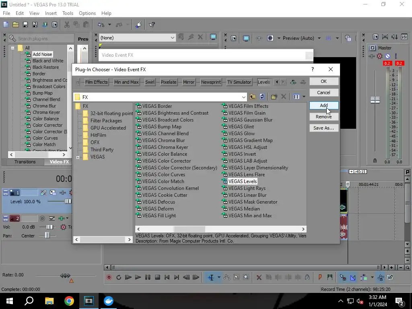The image size is (412, 309).
Task: Click the Play transport button
Action: 138,277
